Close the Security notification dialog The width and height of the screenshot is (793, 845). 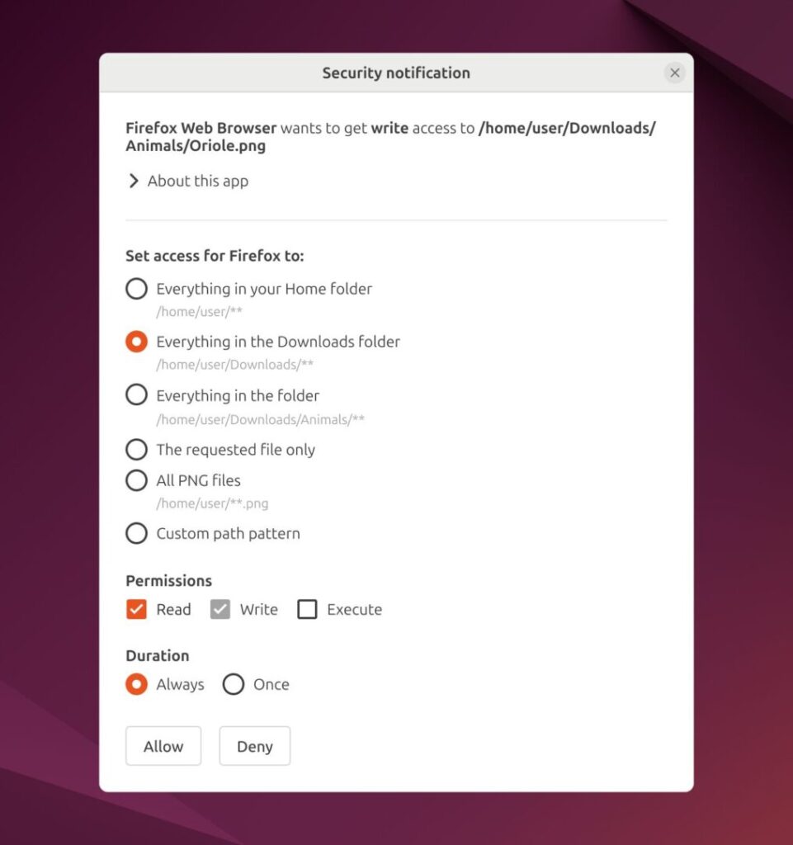[x=674, y=73]
